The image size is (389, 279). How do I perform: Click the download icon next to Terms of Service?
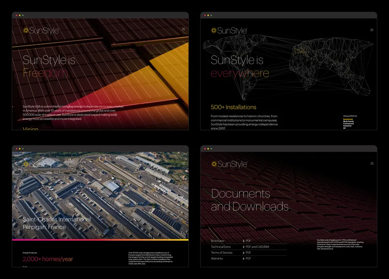(x=243, y=252)
